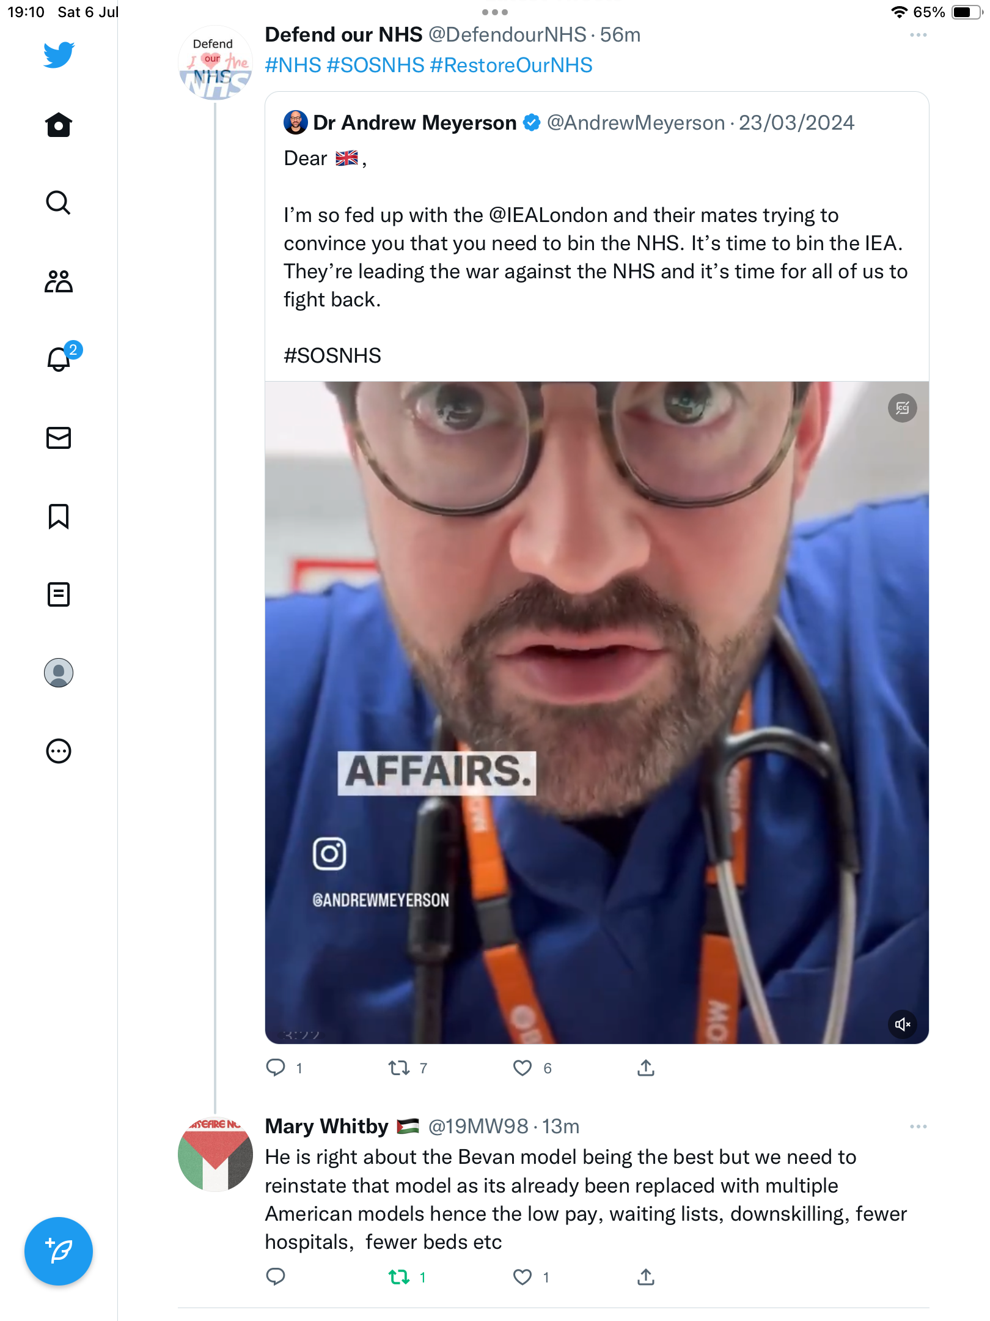Tap the compose new tweet button
990x1321 pixels.
pyautogui.click(x=59, y=1251)
